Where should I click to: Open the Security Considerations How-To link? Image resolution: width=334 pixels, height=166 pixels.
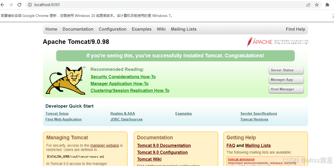123,77
